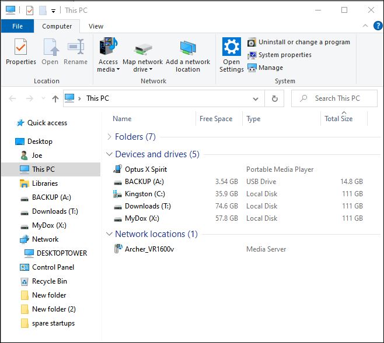Open the Recent locations dropdown
The height and width of the screenshot is (343, 384).
pos(43,98)
